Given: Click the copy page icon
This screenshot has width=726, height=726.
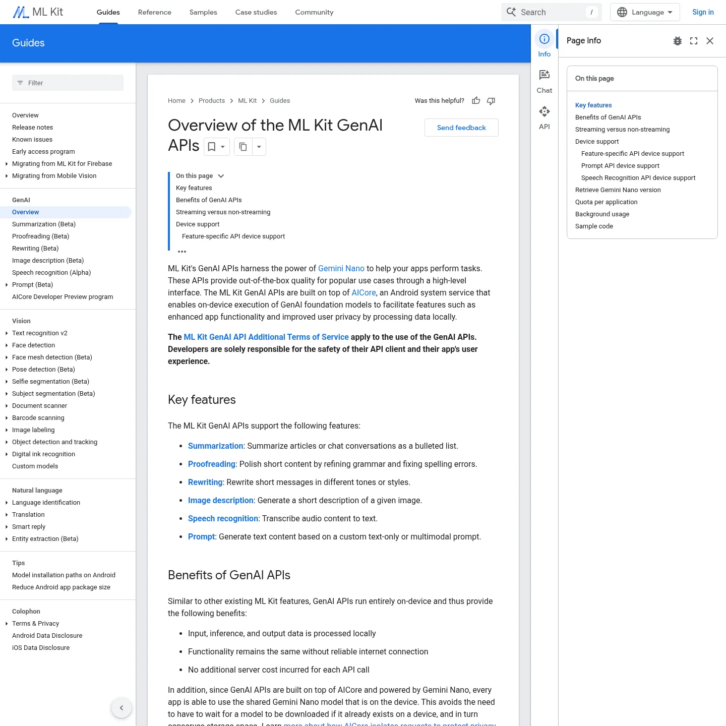Looking at the screenshot, I should pyautogui.click(x=243, y=147).
